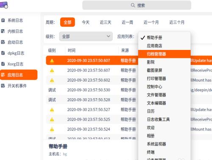Click the 应用日志 sidebar icon
The image size is (212, 160).
3,75
